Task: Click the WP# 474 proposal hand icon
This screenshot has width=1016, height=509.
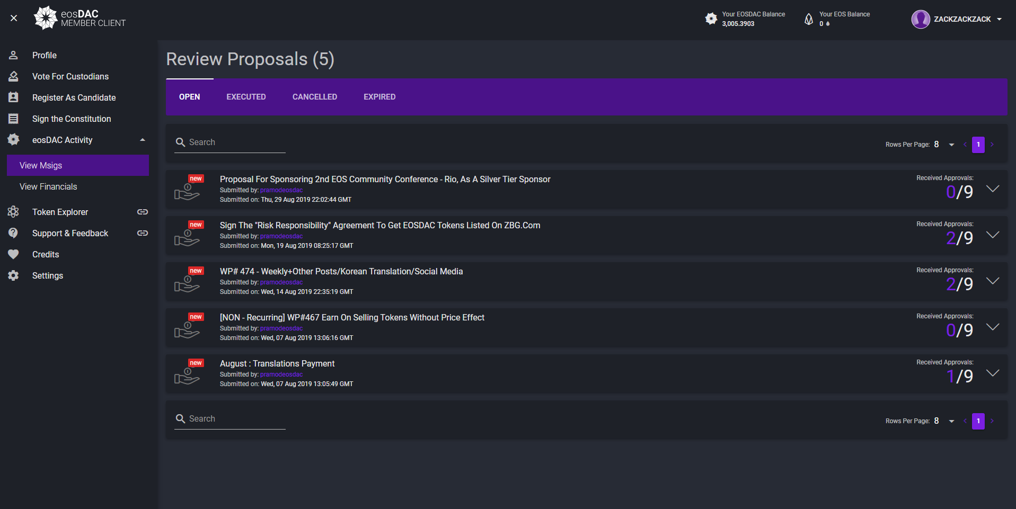Action: point(187,284)
